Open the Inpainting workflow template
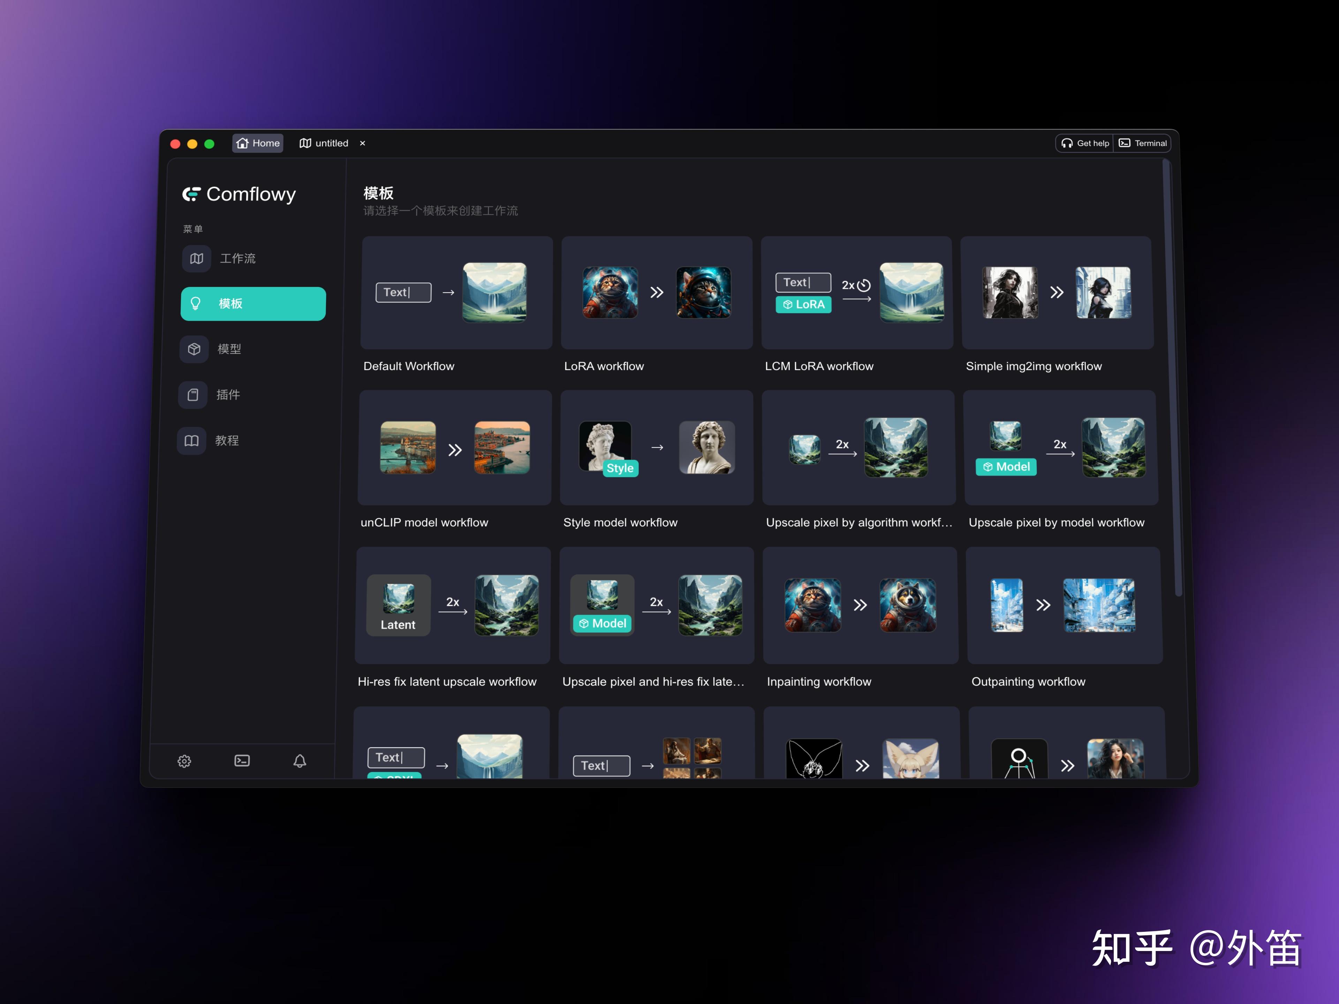The image size is (1339, 1004). [x=860, y=605]
